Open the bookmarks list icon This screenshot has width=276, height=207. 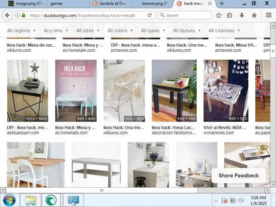click(229, 15)
